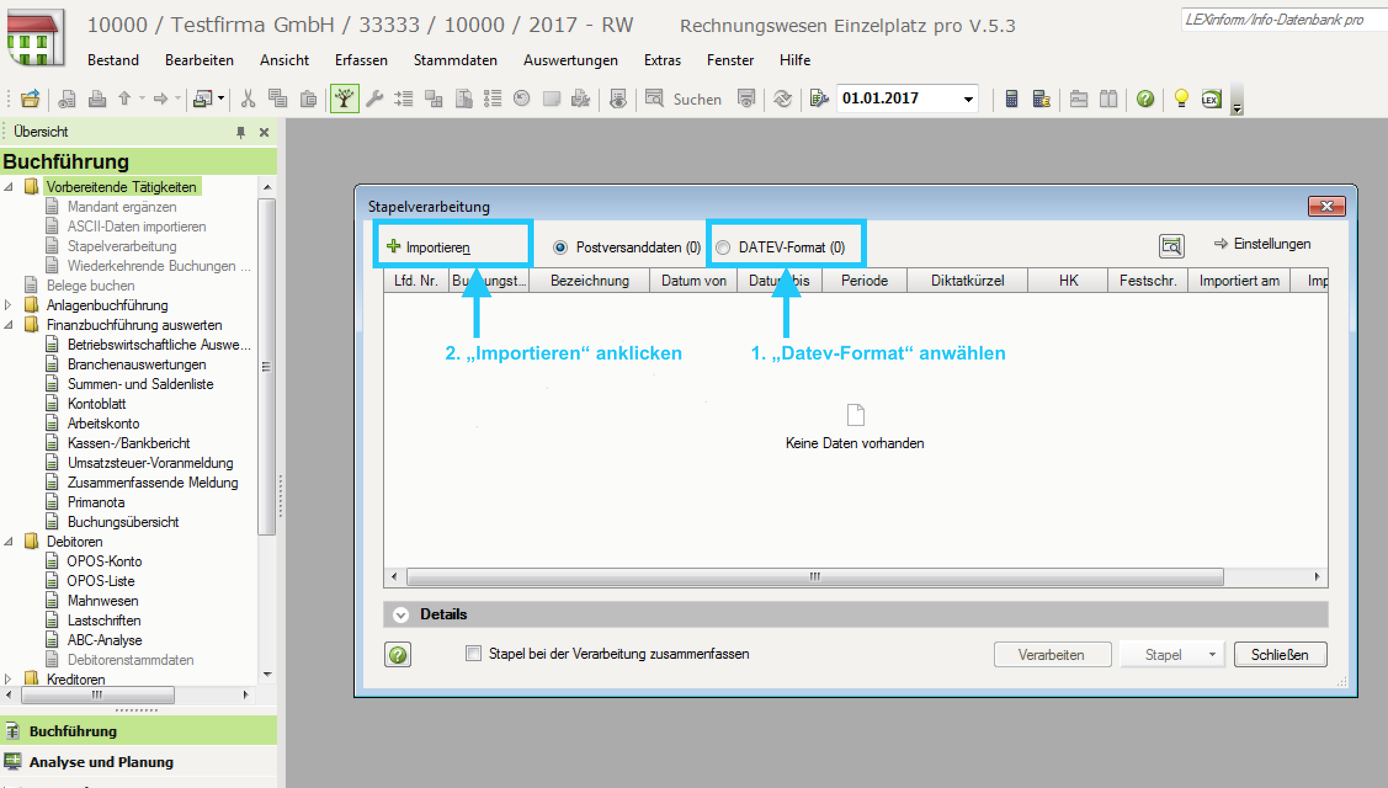Enable Stapel bei der Verarbeitung zusammenfassen checkbox

[473, 654]
